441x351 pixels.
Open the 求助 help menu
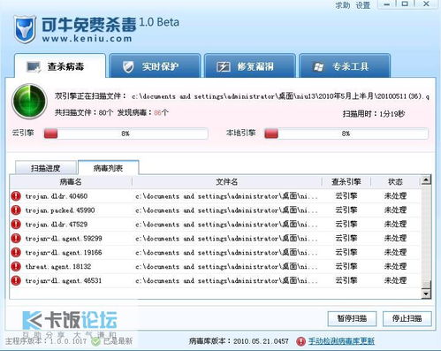coord(342,5)
